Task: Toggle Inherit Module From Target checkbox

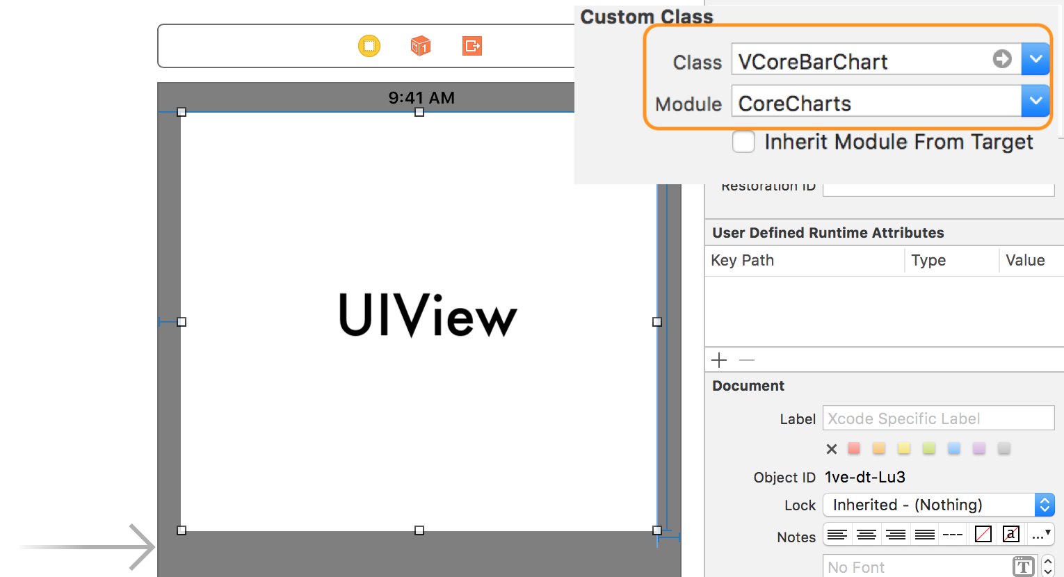Action: pyautogui.click(x=743, y=142)
